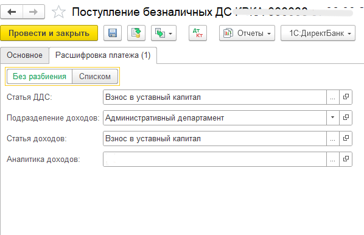Save document with the floppy disk icon

tap(113, 33)
